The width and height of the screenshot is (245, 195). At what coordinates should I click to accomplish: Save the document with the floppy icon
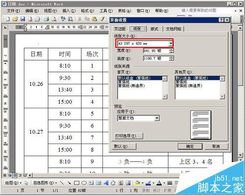(23, 19)
